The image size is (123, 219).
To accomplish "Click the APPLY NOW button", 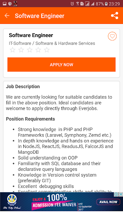I will pos(61,65).
